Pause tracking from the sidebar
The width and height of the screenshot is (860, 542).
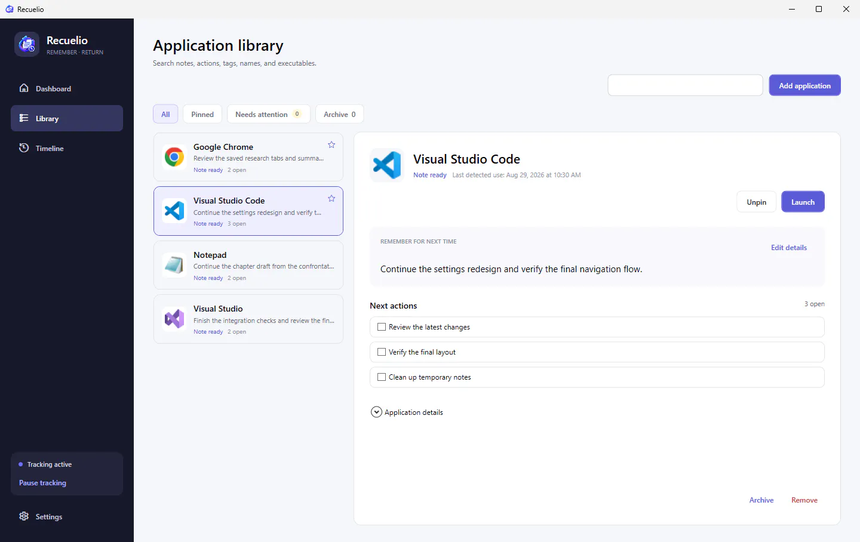pos(42,483)
